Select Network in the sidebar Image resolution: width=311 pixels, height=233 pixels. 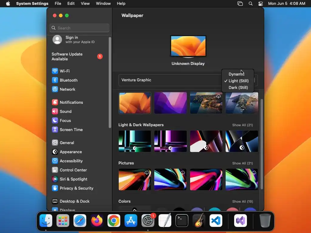point(63,89)
